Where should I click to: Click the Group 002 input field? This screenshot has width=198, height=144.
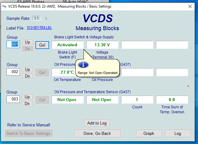coord(13,72)
